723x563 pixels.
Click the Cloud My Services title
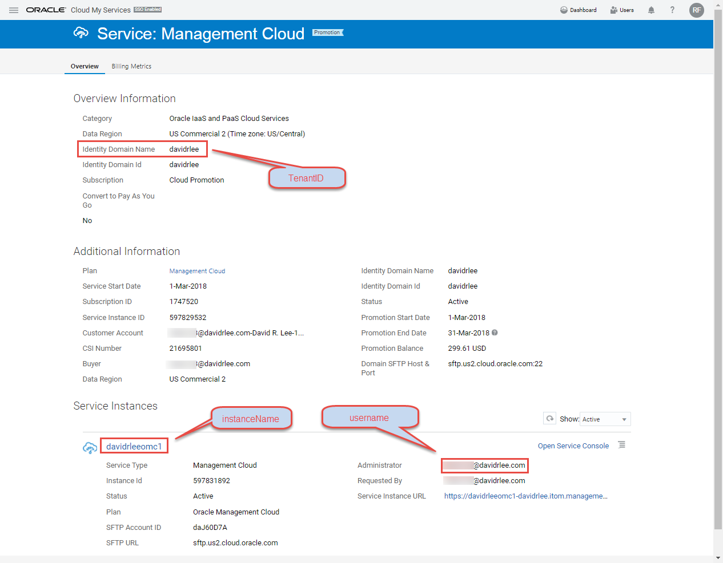click(101, 10)
